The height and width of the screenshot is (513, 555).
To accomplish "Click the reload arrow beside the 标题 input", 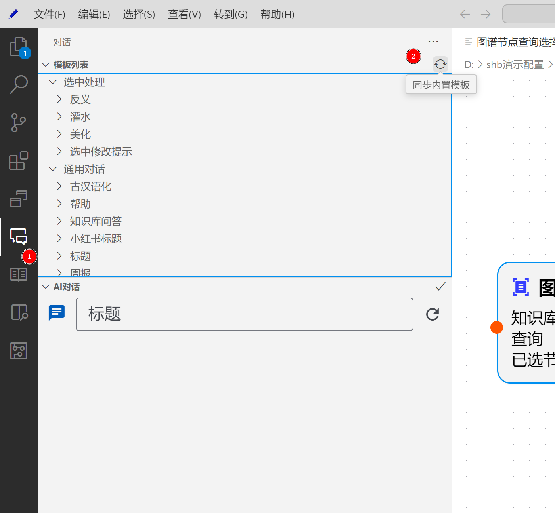I will click(433, 314).
